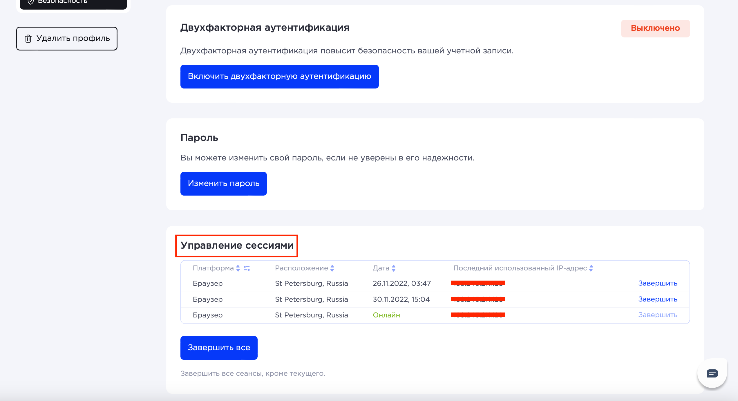
Task: Sort sessions by Дата arrows
Action: 394,268
